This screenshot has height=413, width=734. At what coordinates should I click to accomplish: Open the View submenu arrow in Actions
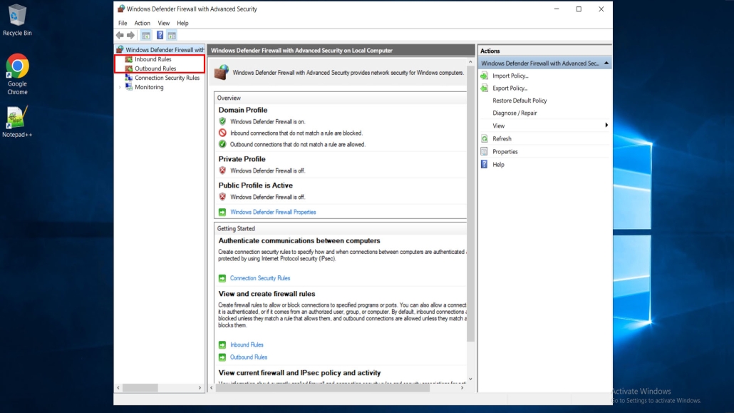click(x=606, y=126)
